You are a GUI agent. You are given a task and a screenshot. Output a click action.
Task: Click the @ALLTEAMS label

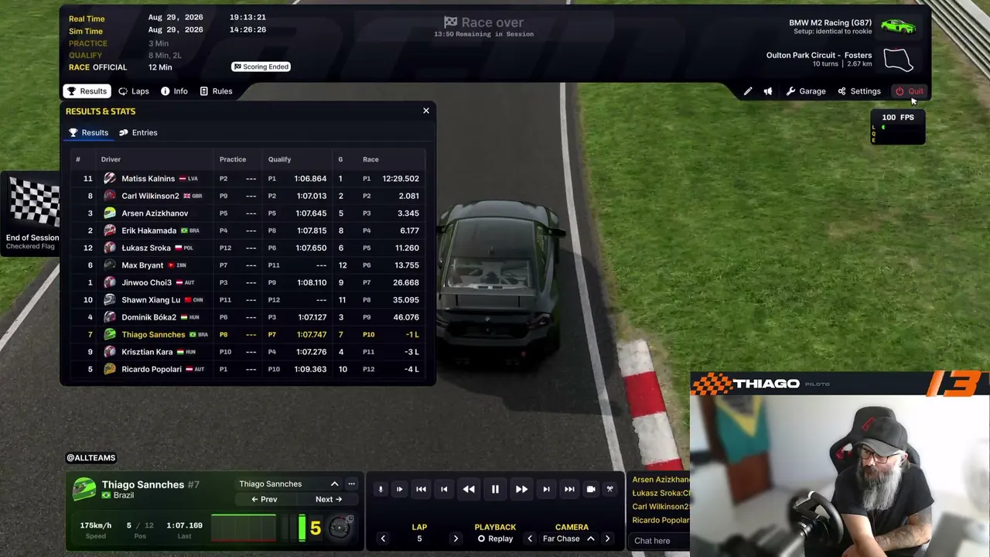(x=91, y=458)
